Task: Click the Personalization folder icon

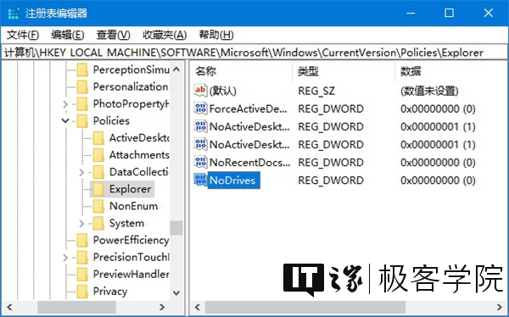Action: point(82,87)
